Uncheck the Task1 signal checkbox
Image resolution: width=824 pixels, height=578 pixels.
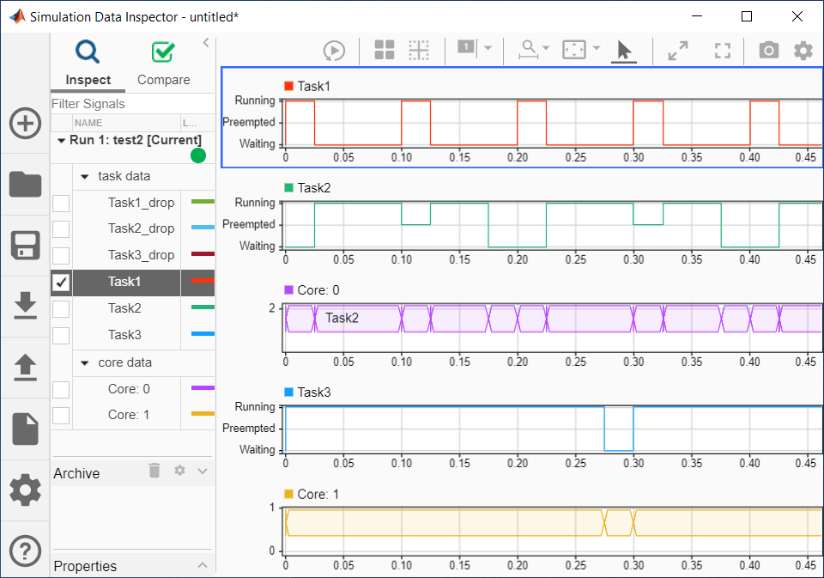coord(61,282)
